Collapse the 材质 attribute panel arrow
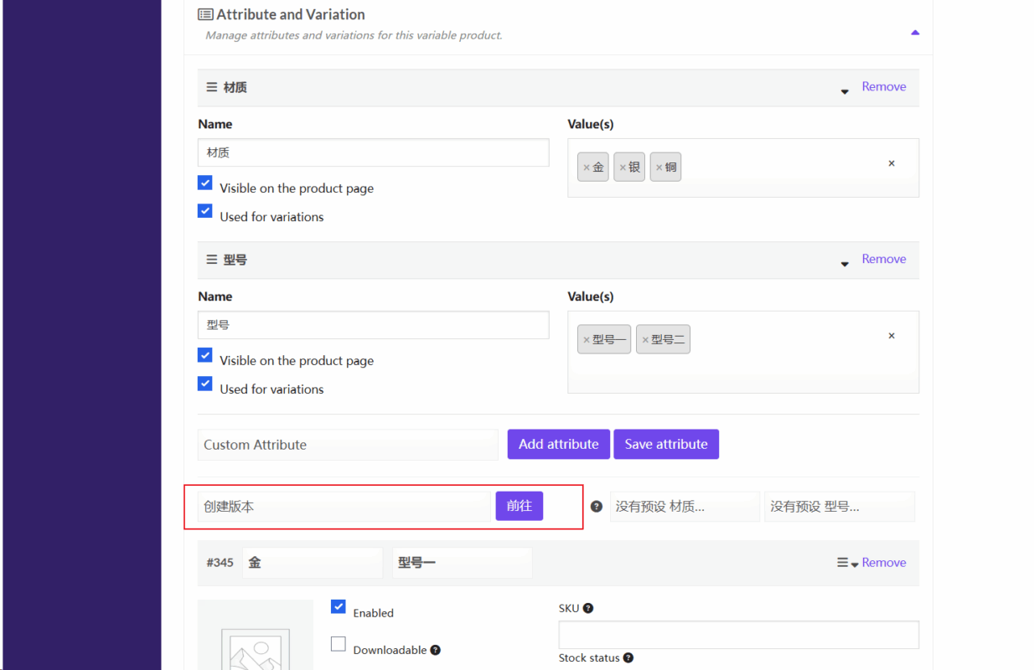 pos(845,91)
